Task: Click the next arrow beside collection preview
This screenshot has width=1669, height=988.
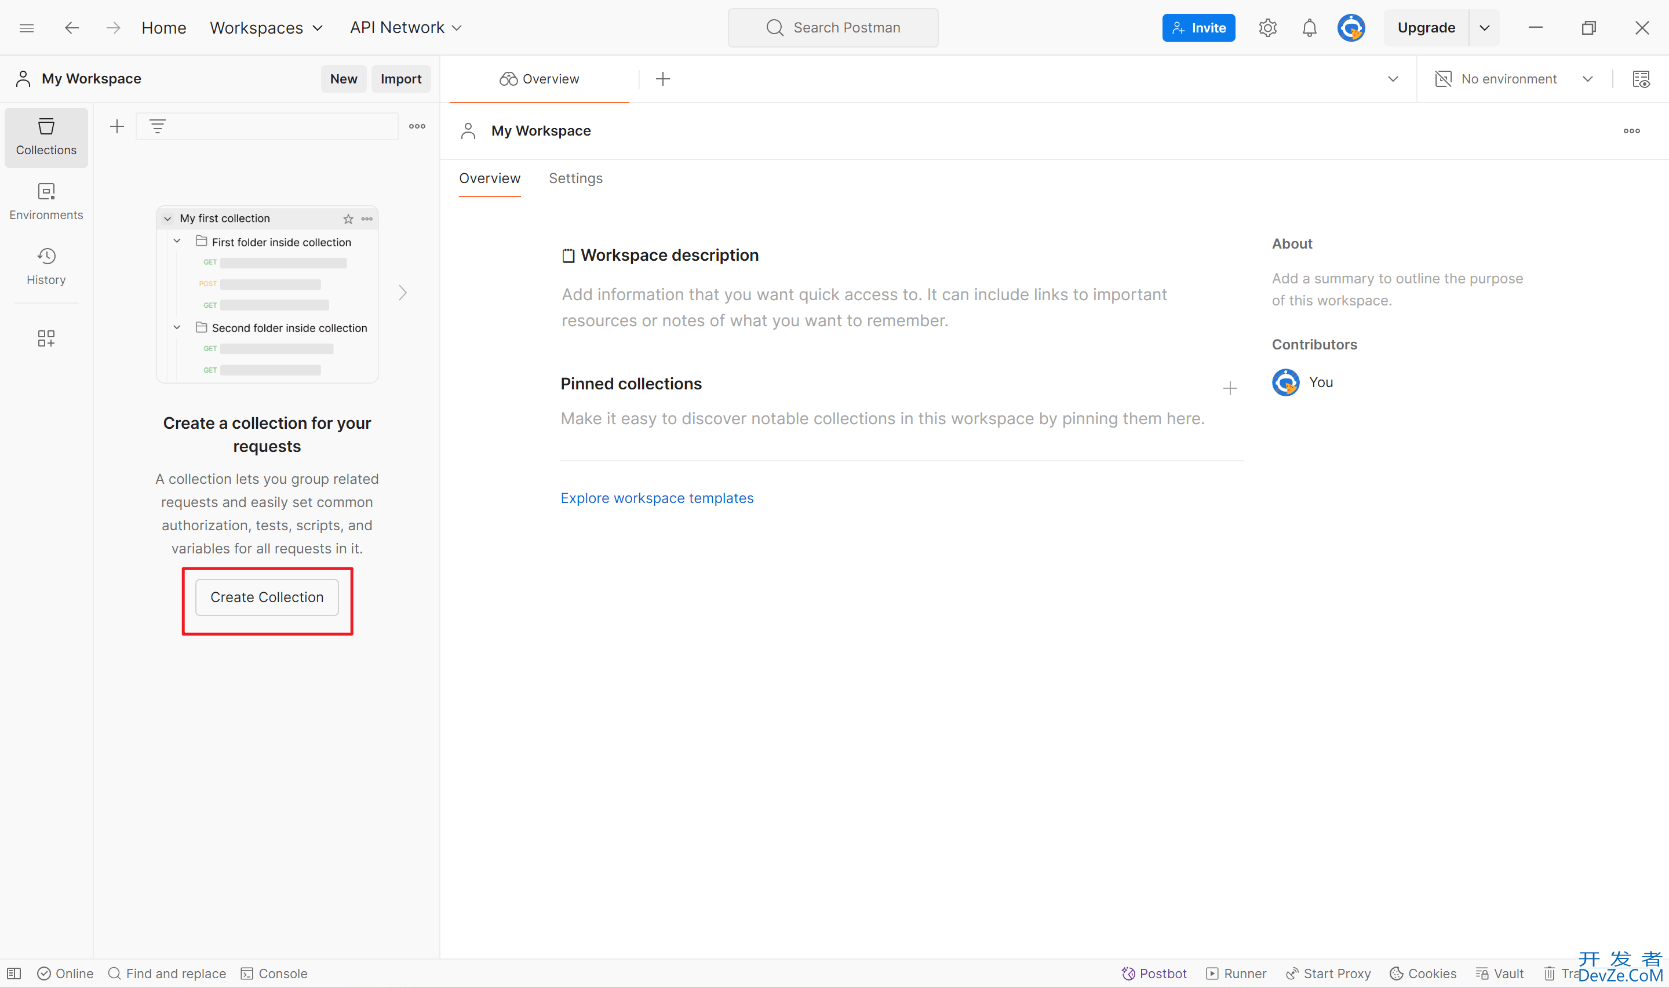Action: pos(402,293)
